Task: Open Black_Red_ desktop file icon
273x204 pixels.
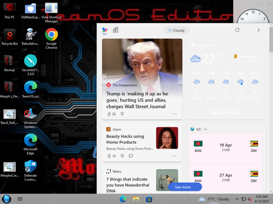Action: [x=10, y=116]
